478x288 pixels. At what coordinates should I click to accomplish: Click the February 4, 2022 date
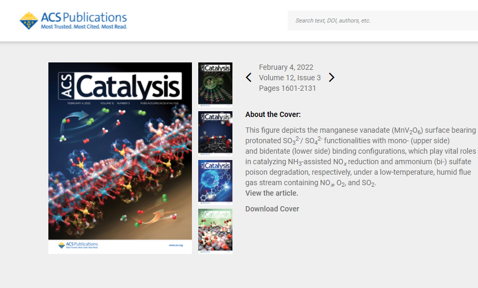tap(286, 67)
